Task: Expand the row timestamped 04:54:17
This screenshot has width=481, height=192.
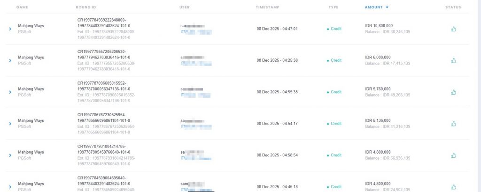Action: point(10,124)
